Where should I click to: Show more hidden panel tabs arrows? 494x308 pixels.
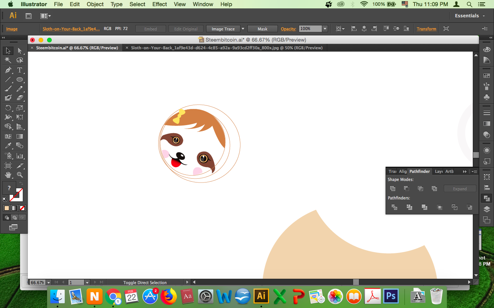465,171
